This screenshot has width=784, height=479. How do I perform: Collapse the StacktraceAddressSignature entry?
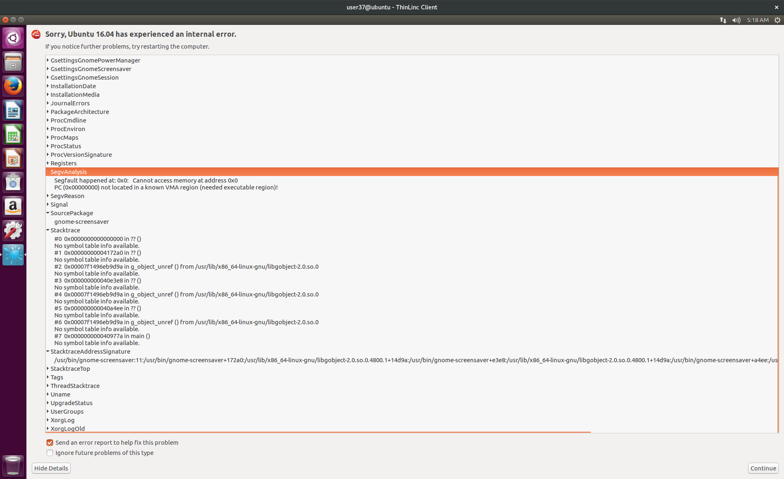tap(48, 351)
